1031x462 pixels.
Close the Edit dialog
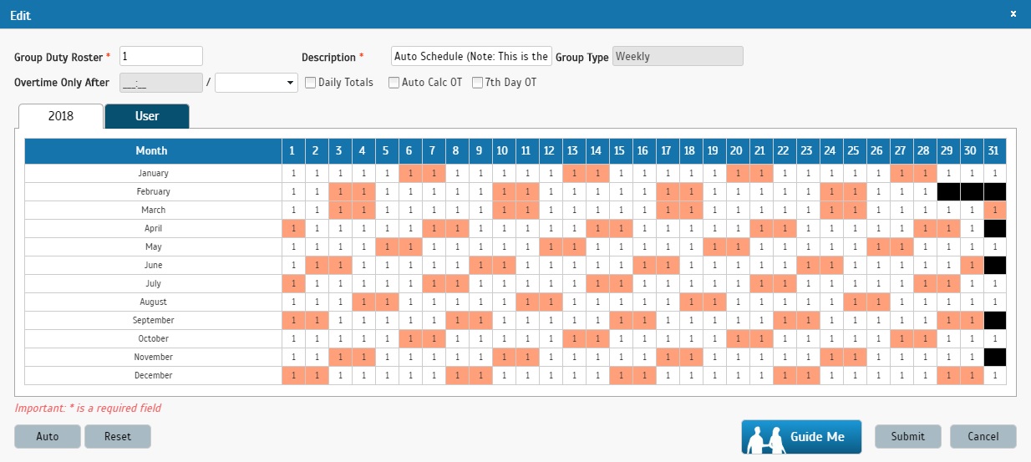1013,14
